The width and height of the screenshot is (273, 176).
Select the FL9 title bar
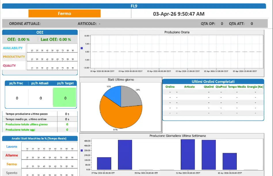tap(134, 6)
